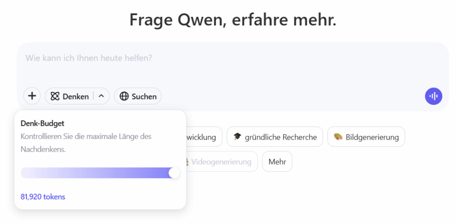
Task: Open the Mehr options menu
Action: (277, 162)
